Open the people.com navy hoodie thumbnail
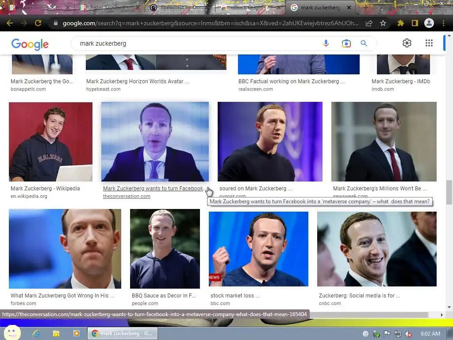Image resolution: width=453 pixels, height=340 pixels. click(x=165, y=249)
